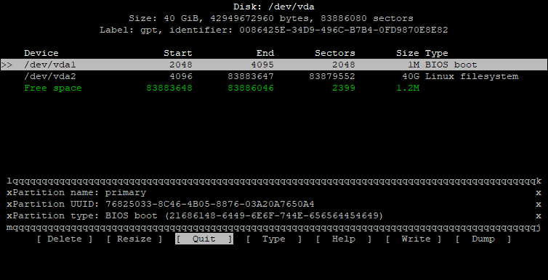This screenshot has height=280, width=548.
Task: Click the 40G size value
Action: (x=411, y=76)
